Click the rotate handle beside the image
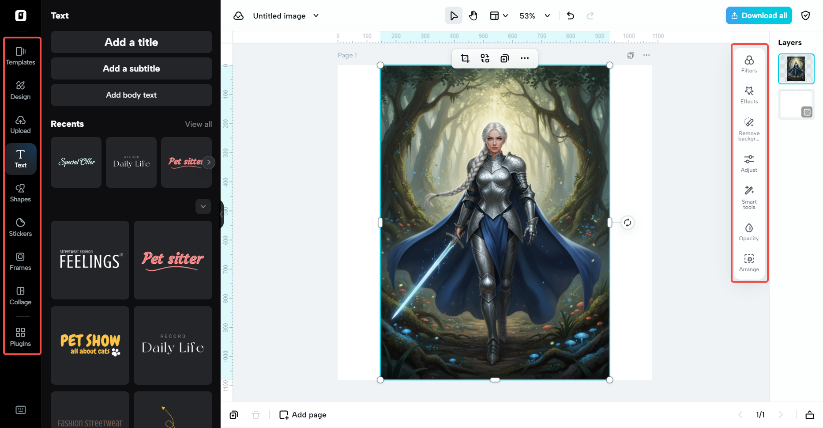 (627, 223)
